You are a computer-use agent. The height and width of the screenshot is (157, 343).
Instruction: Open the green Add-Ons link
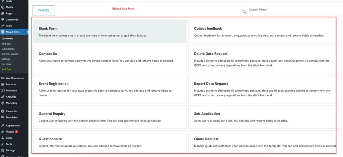6,69
